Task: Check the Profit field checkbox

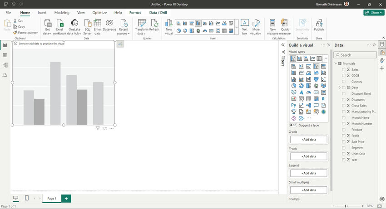Action: point(344,136)
